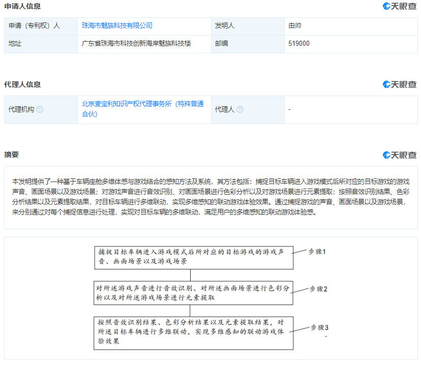Click the 步骤2 label in the flowchart

point(318,289)
